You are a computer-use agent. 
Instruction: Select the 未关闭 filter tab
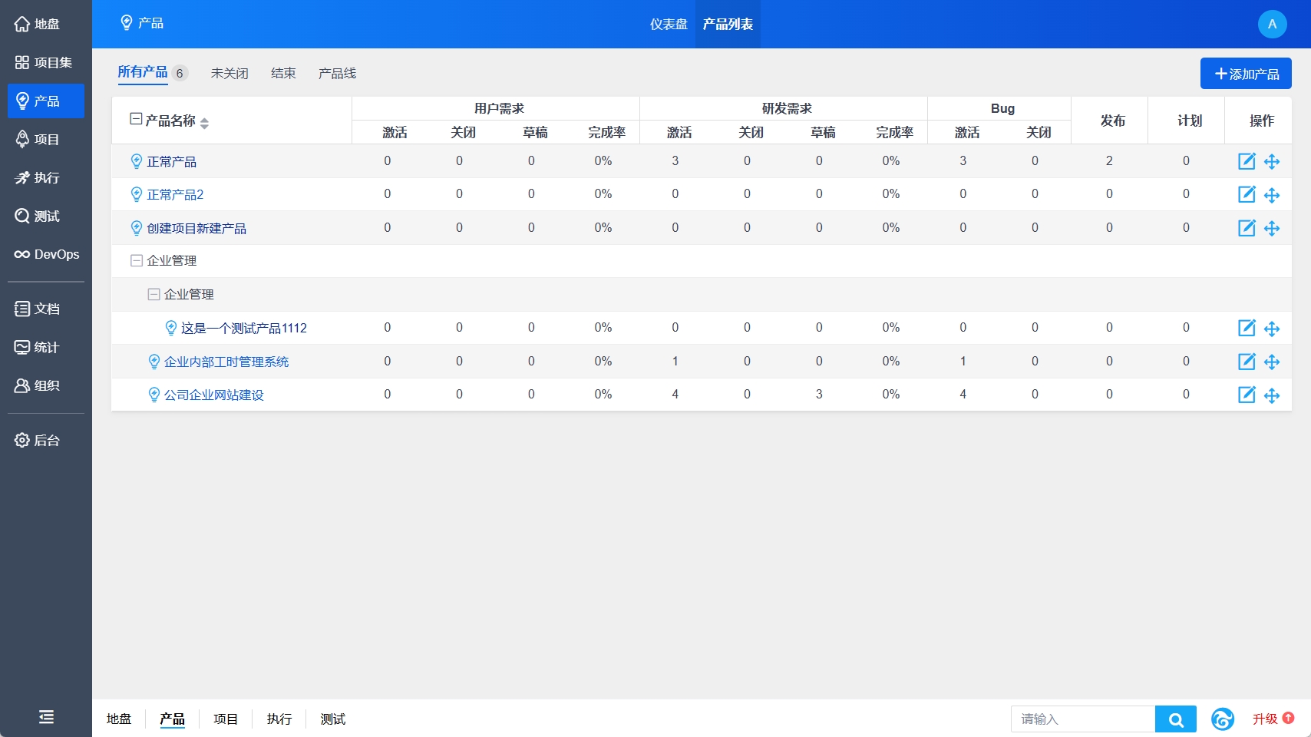point(230,73)
